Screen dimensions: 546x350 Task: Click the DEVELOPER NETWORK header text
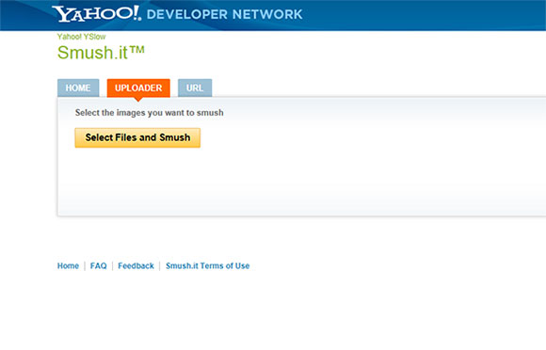point(225,15)
